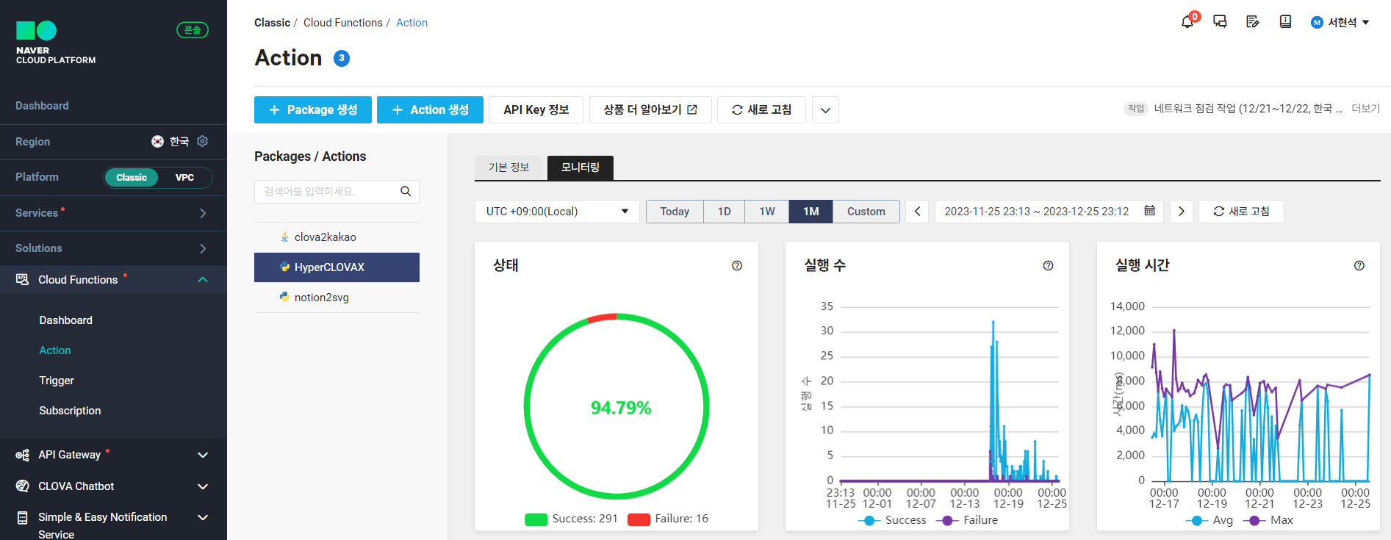The width and height of the screenshot is (1391, 540).
Task: Select the 1M time range
Action: tap(811, 212)
